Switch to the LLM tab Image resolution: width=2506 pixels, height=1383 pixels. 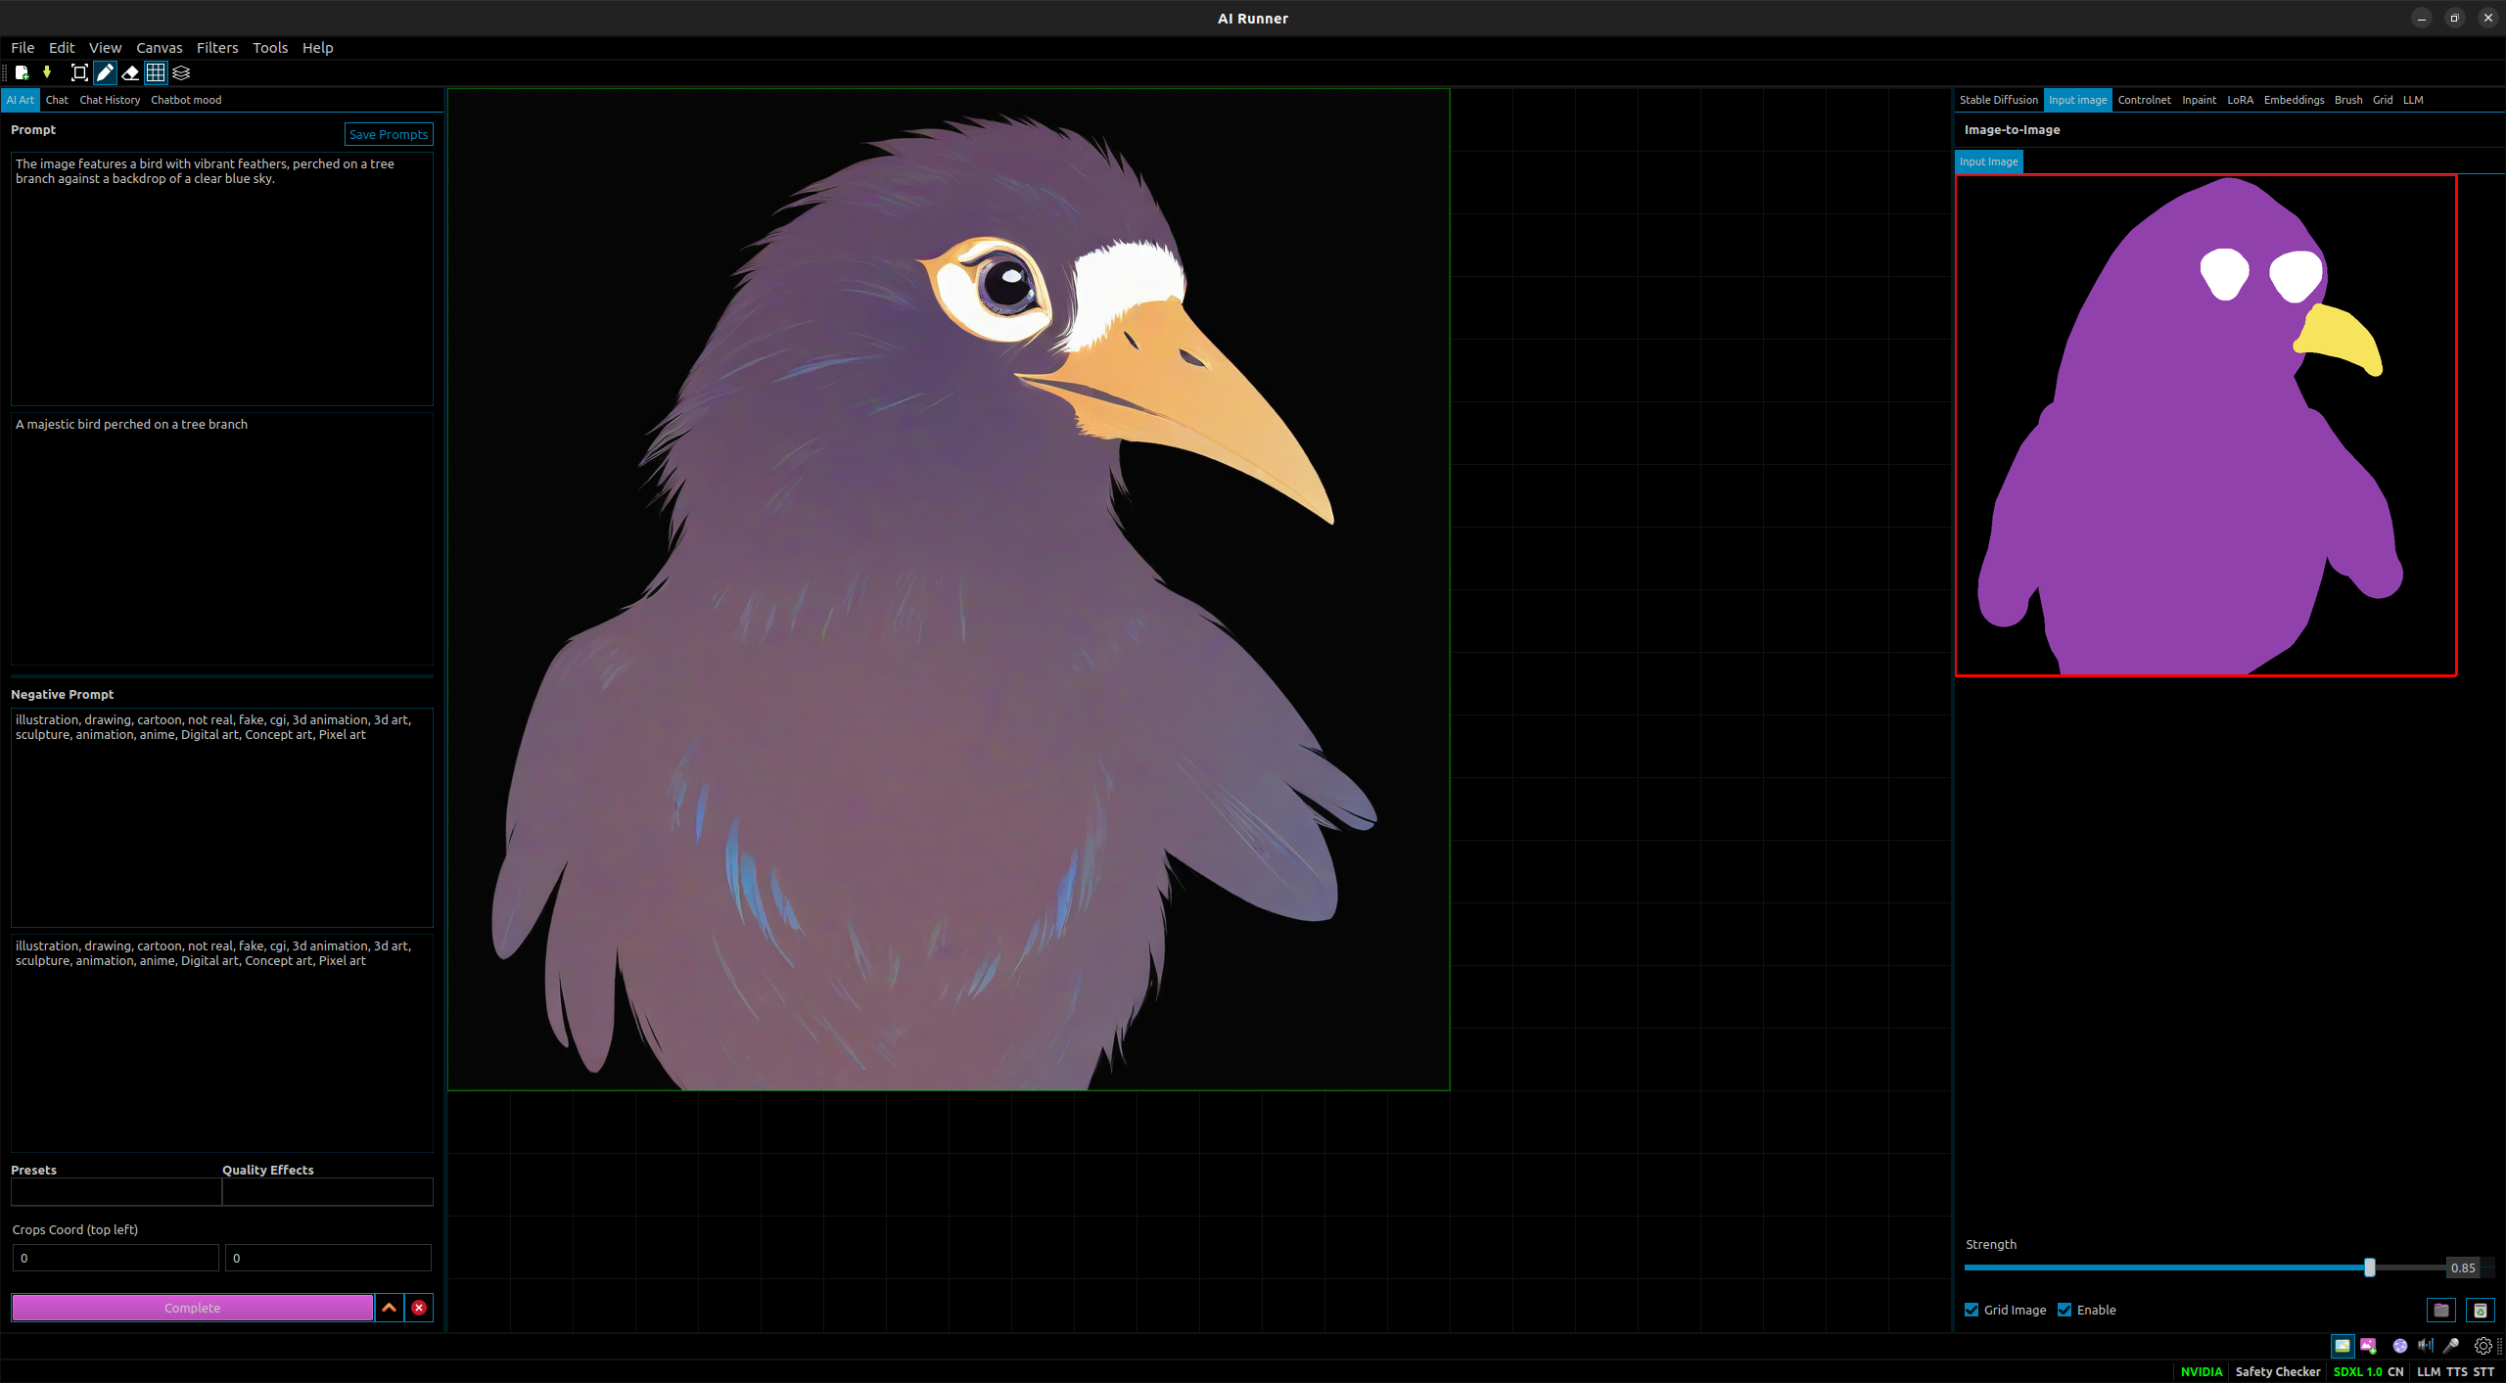[x=2413, y=100]
